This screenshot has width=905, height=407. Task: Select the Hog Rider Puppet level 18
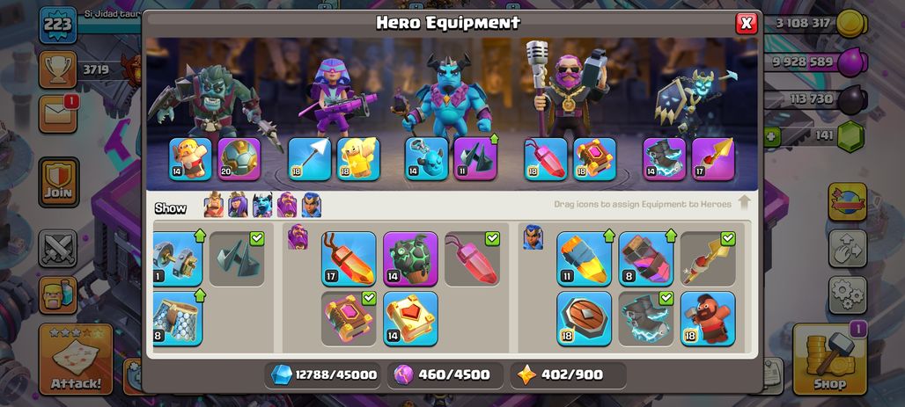(708, 319)
